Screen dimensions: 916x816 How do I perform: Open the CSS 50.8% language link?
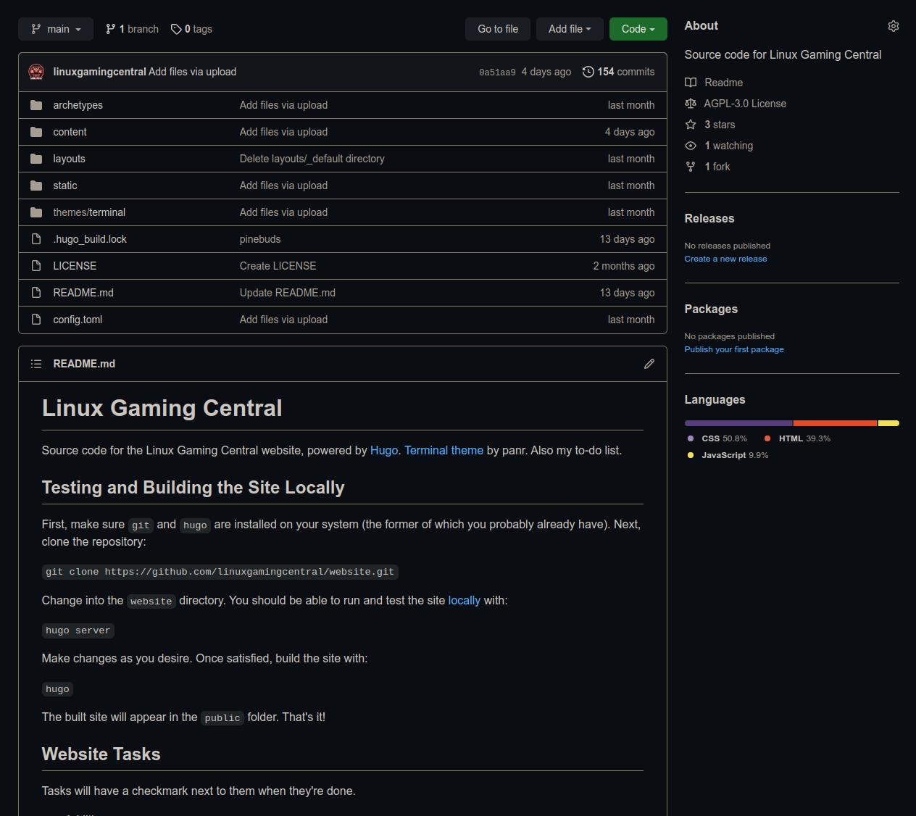point(717,438)
